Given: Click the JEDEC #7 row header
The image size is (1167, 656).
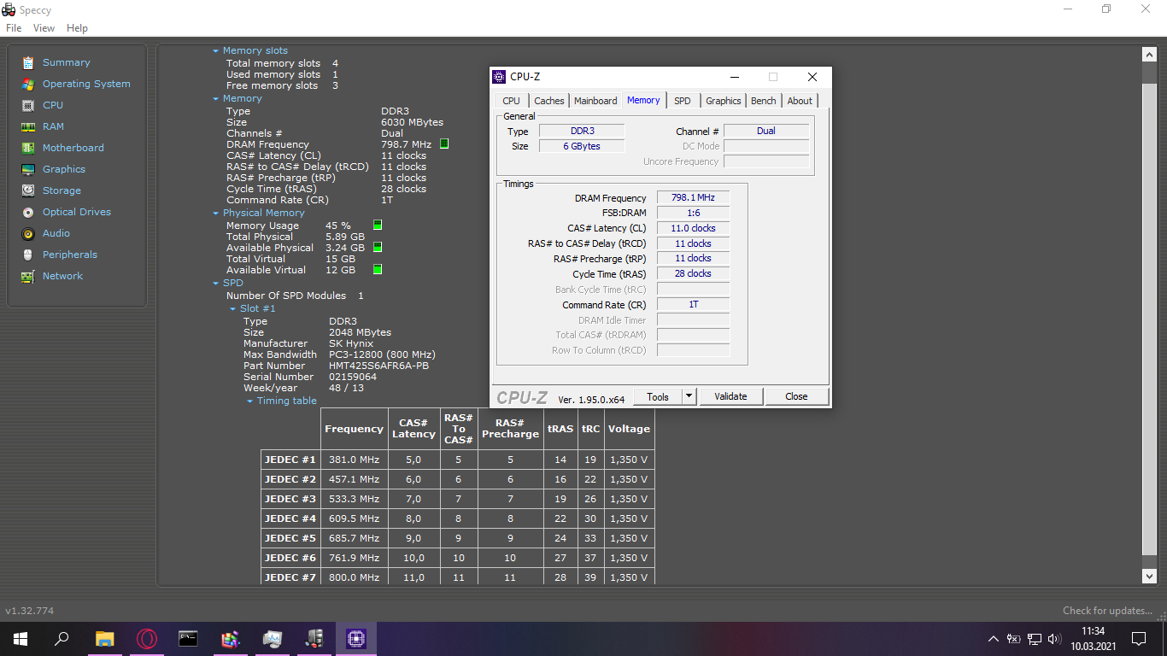Looking at the screenshot, I should tap(290, 577).
